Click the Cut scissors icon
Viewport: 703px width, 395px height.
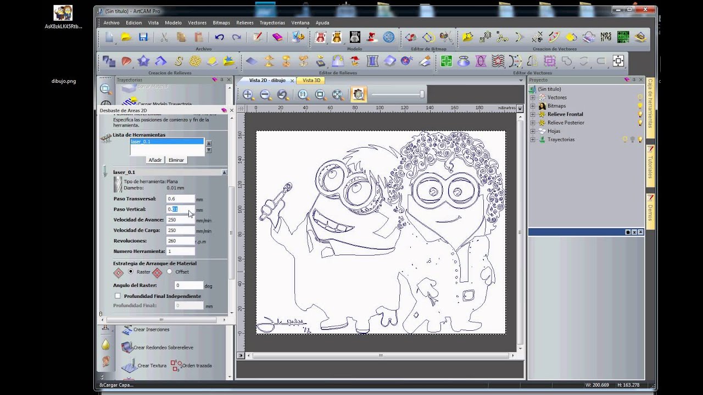(164, 37)
